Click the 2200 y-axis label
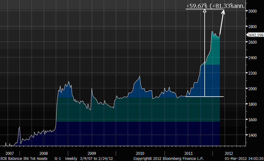264x161 pixels. 252,73
